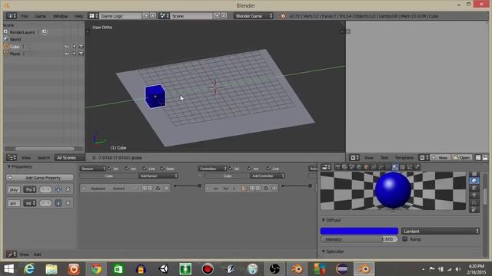The width and height of the screenshot is (492, 276).
Task: Click the diffuse Intensity slider
Action: click(x=359, y=239)
